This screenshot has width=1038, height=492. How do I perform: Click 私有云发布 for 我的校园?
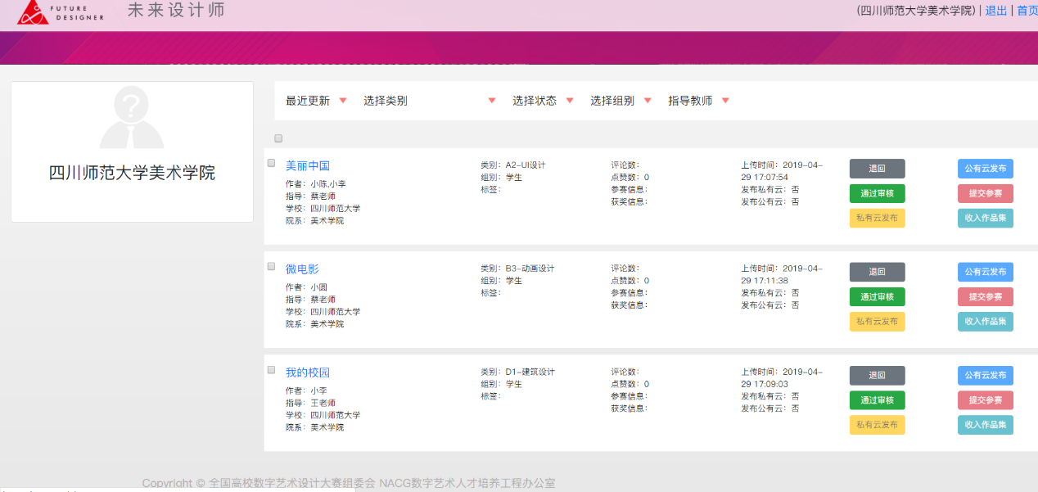[x=878, y=425]
